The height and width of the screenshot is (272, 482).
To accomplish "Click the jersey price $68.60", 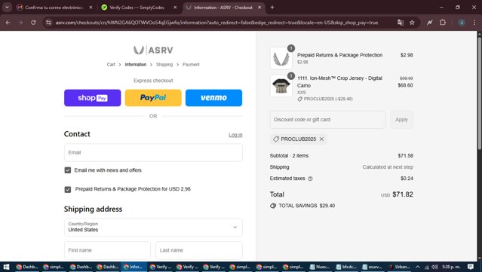I will tap(405, 85).
